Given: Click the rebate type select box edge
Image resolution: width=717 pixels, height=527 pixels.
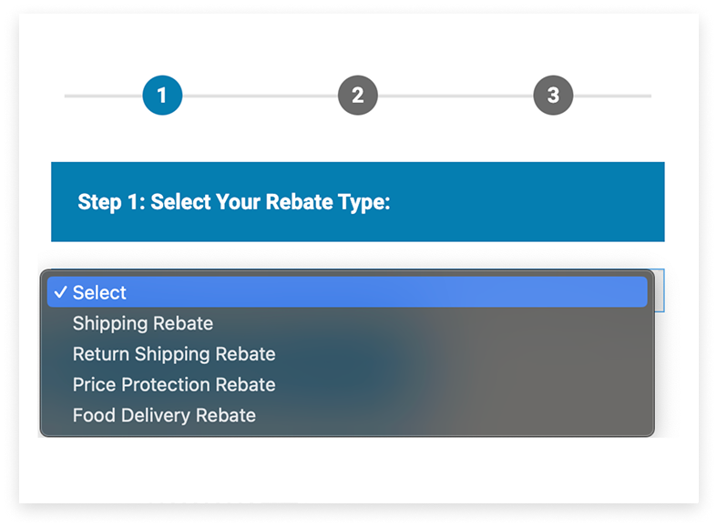Looking at the screenshot, I should 660,290.
